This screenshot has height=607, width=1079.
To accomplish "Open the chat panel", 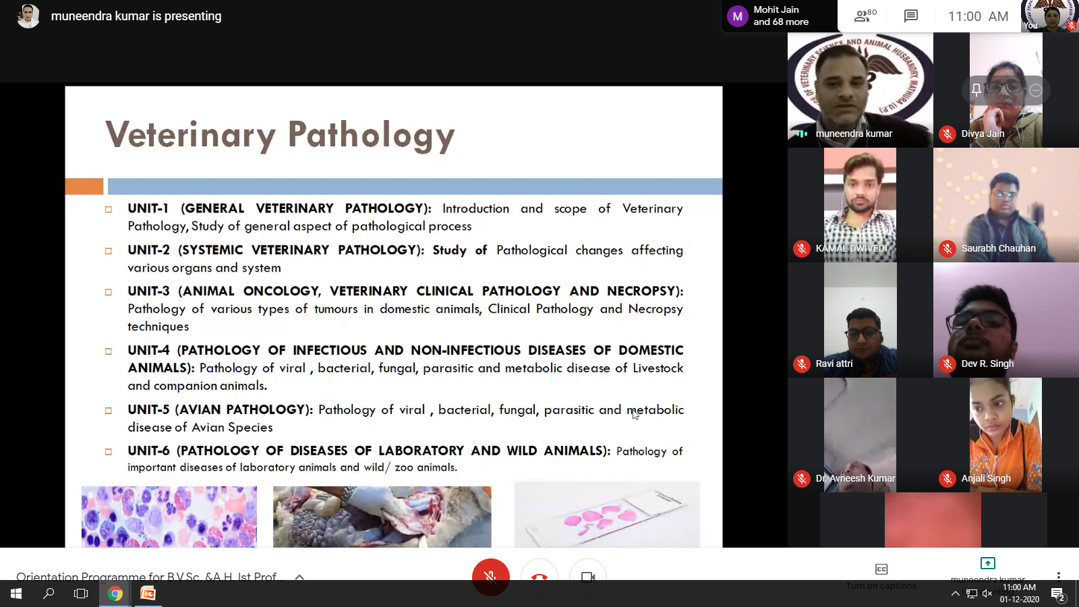I will 911,16.
